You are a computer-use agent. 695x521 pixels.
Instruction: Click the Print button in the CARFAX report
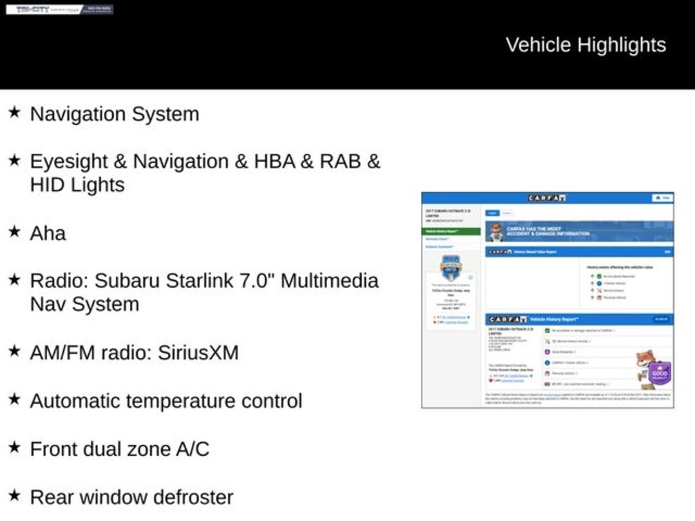click(662, 198)
